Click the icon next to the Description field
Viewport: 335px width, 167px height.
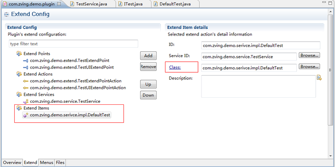319,78
